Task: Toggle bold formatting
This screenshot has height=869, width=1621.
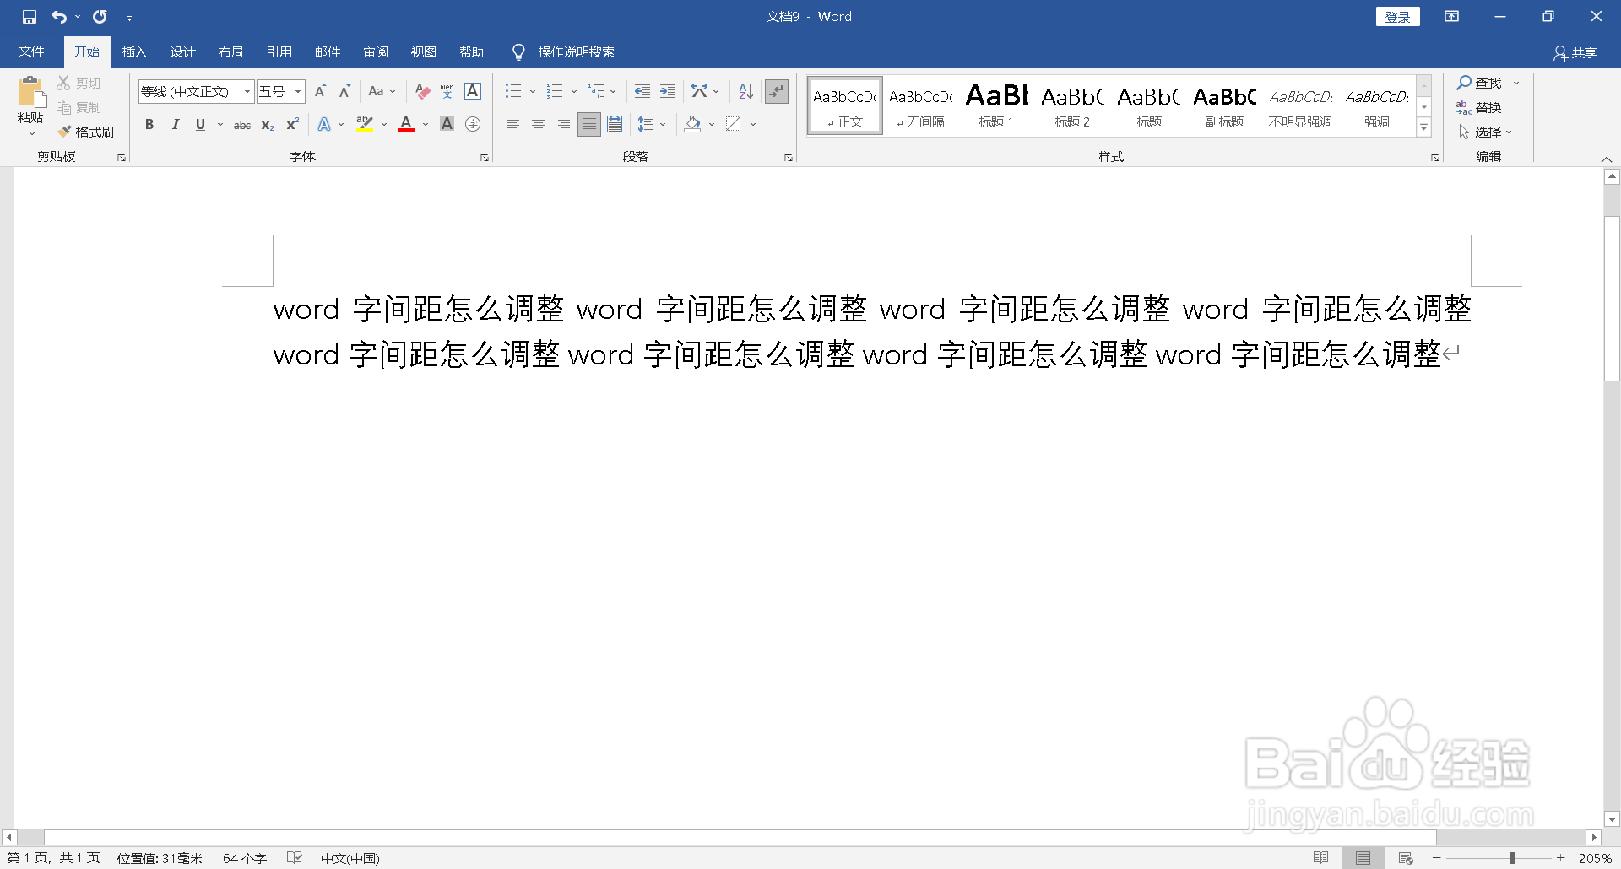Action: [149, 124]
